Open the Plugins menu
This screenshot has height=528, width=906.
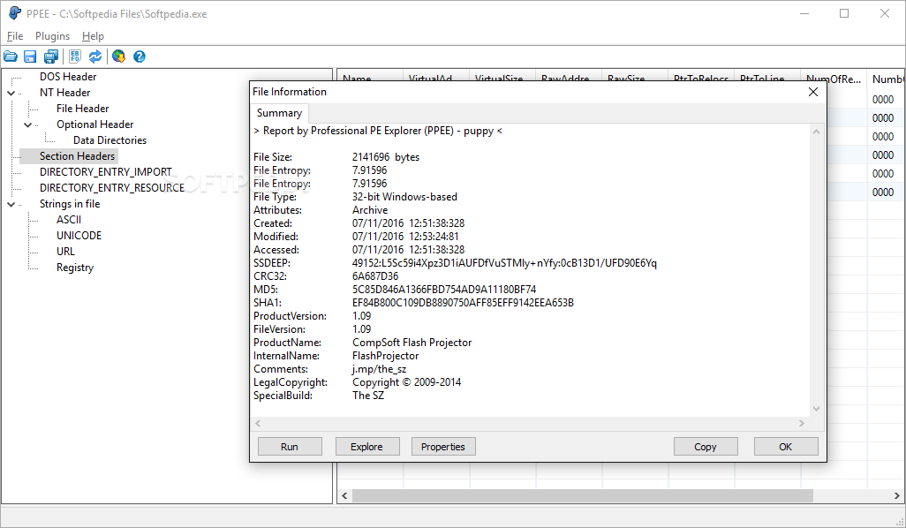click(x=52, y=36)
